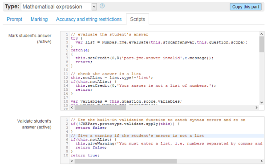The height and width of the screenshot is (168, 267).
Task: Click line 'this.giveWarning('You must enter a list'
Action: click(x=169, y=144)
